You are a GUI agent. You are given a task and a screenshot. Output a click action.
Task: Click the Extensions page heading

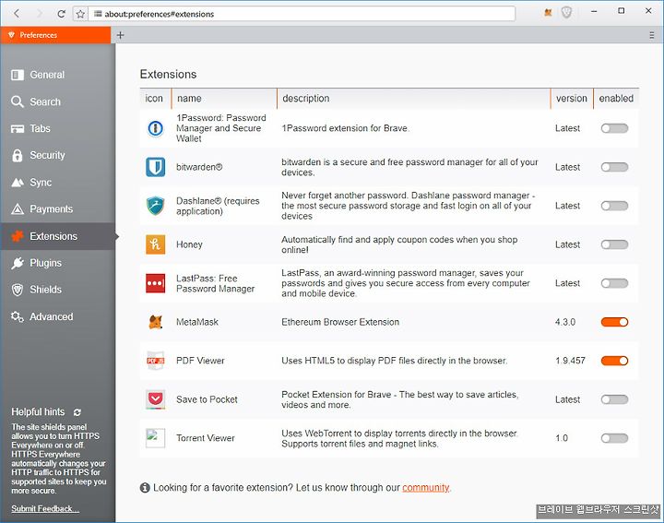coord(168,74)
